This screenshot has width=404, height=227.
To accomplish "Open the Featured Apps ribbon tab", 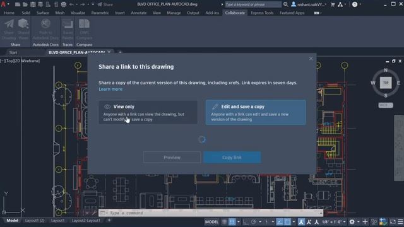I will pos(292,13).
